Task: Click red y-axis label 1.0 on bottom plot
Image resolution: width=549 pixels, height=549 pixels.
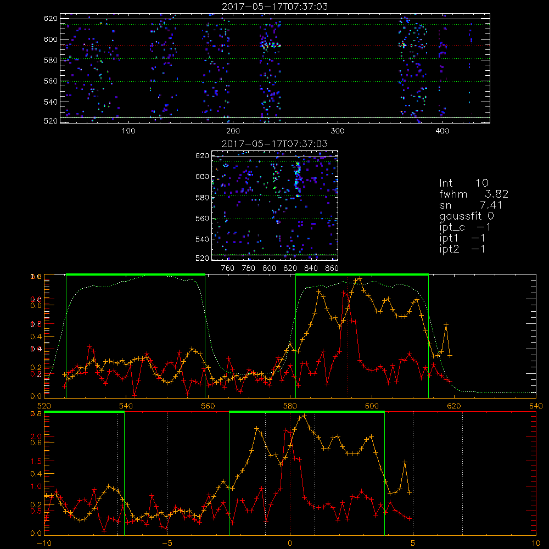Action: 36,486
